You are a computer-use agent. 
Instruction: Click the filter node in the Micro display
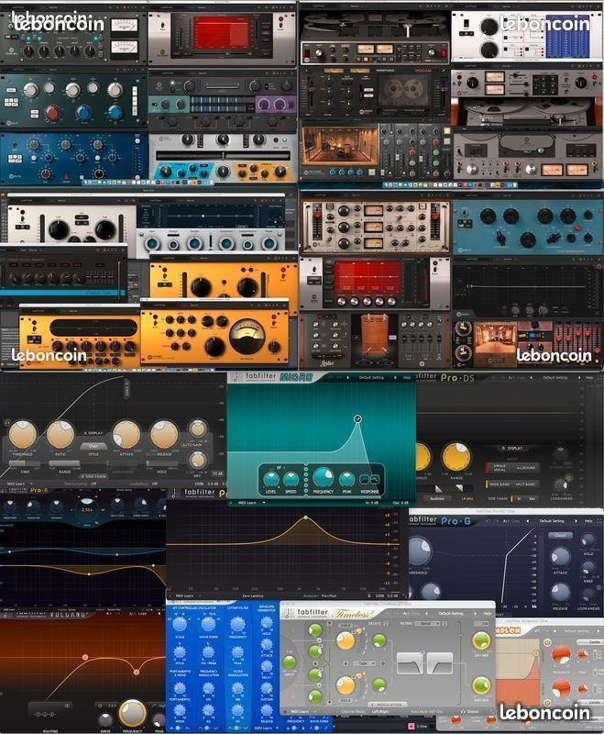pos(357,418)
